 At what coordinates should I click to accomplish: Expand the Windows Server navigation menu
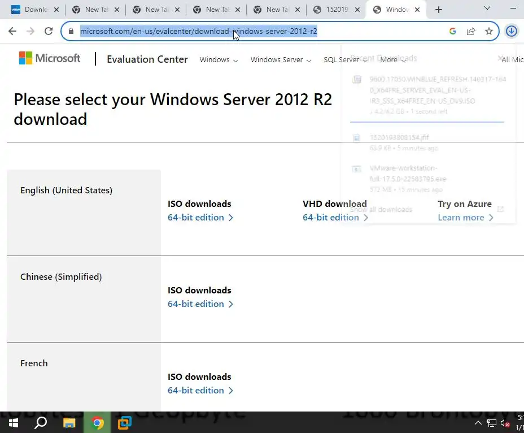[x=281, y=59]
